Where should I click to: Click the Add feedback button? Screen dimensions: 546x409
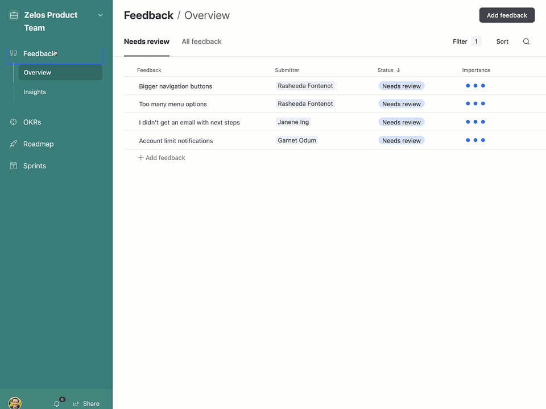click(x=507, y=15)
